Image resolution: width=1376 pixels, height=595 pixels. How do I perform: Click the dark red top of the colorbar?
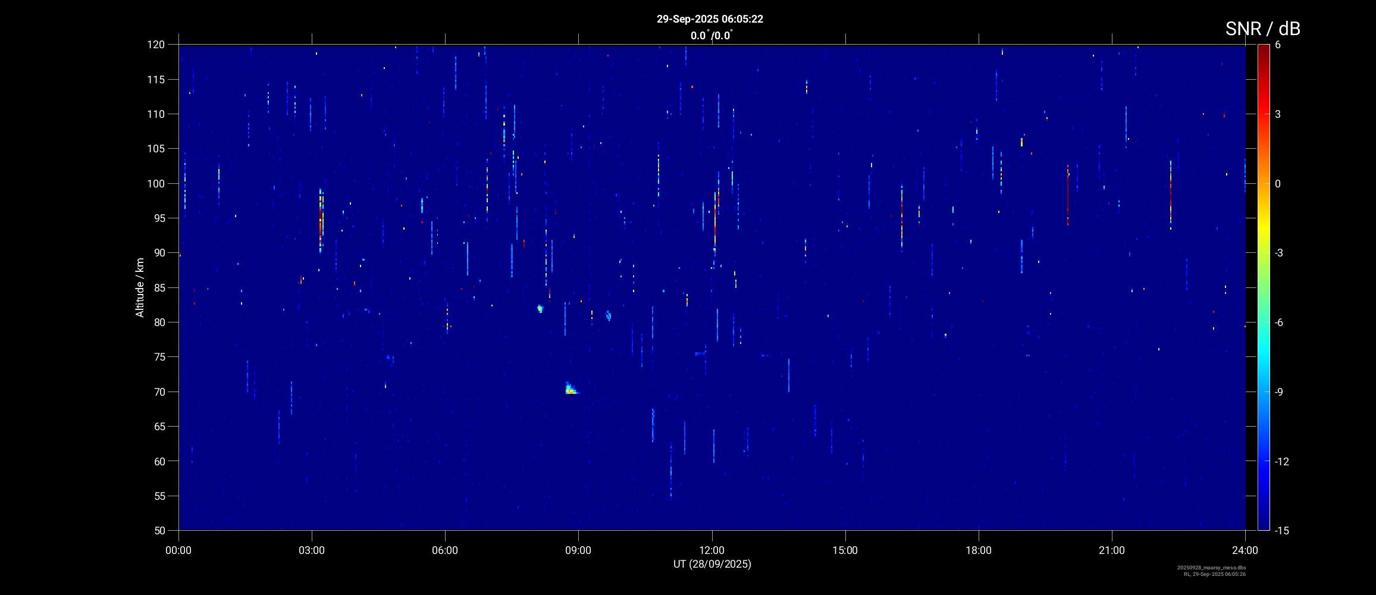pos(1263,49)
